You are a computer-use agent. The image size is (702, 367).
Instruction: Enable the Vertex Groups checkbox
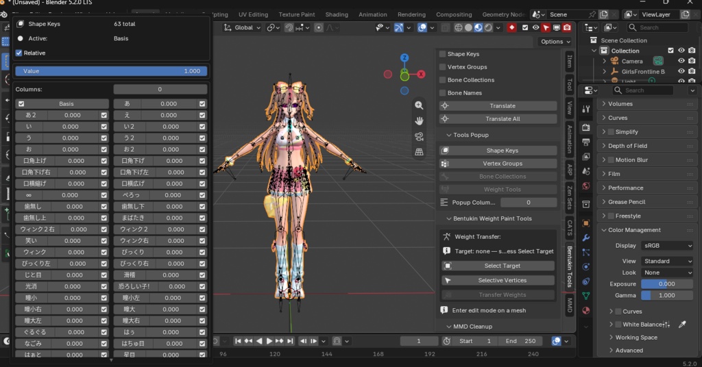442,67
